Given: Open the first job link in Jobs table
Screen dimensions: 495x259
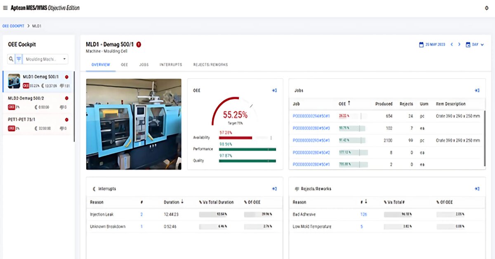Looking at the screenshot, I should (x=311, y=116).
